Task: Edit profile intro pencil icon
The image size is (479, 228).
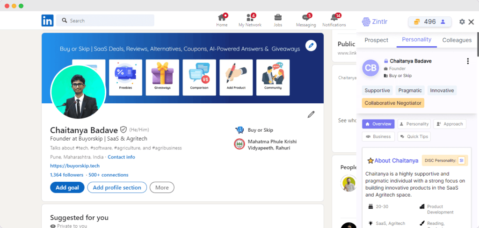Action: click(x=311, y=114)
